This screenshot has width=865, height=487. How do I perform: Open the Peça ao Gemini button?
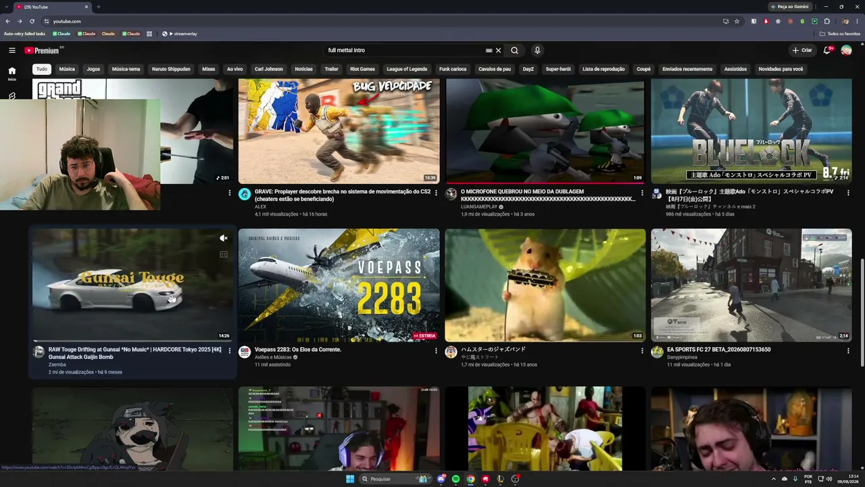pos(790,7)
